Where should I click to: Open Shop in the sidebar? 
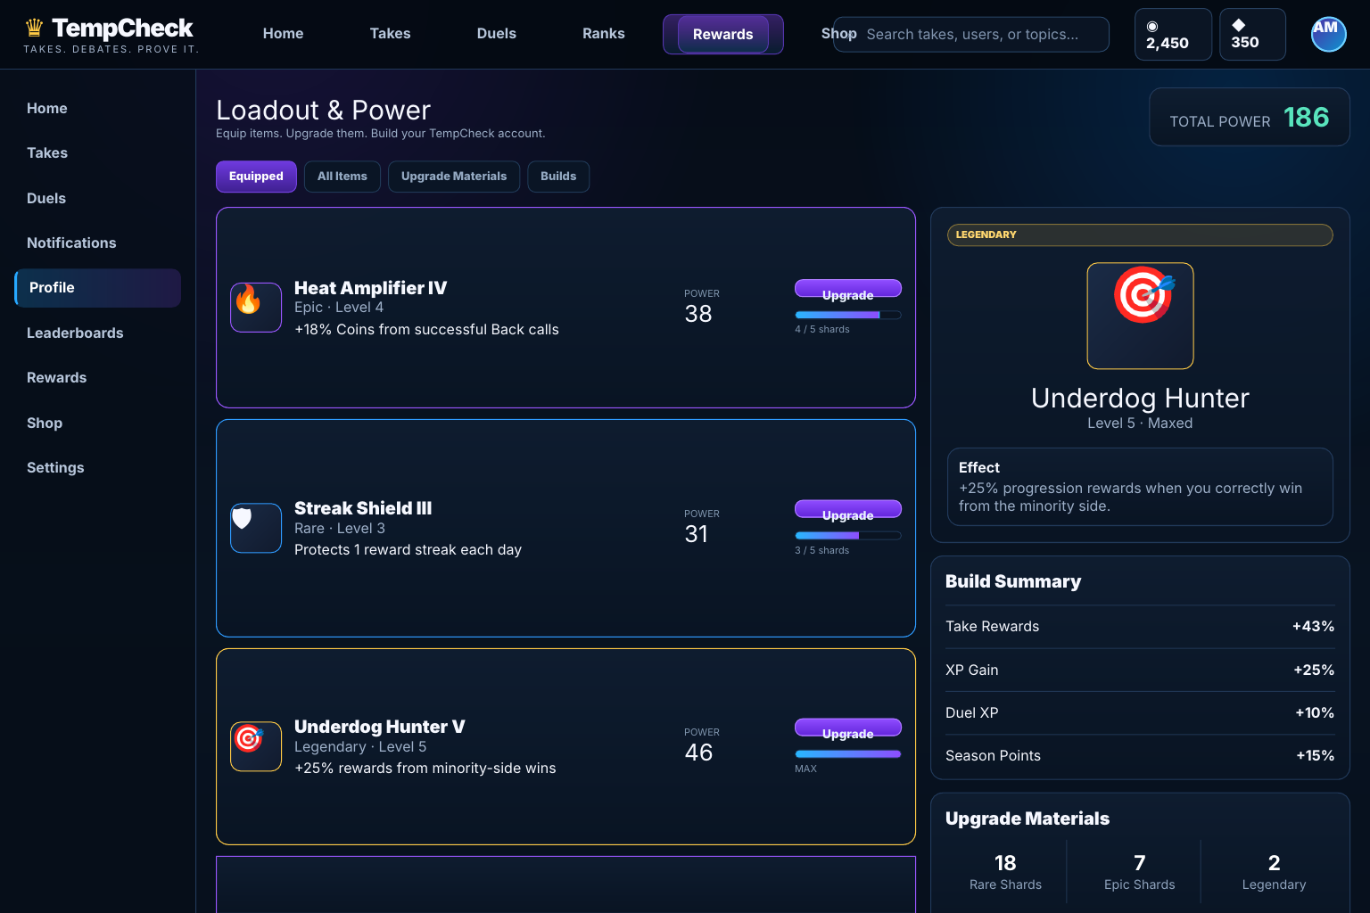pyautogui.click(x=98, y=423)
